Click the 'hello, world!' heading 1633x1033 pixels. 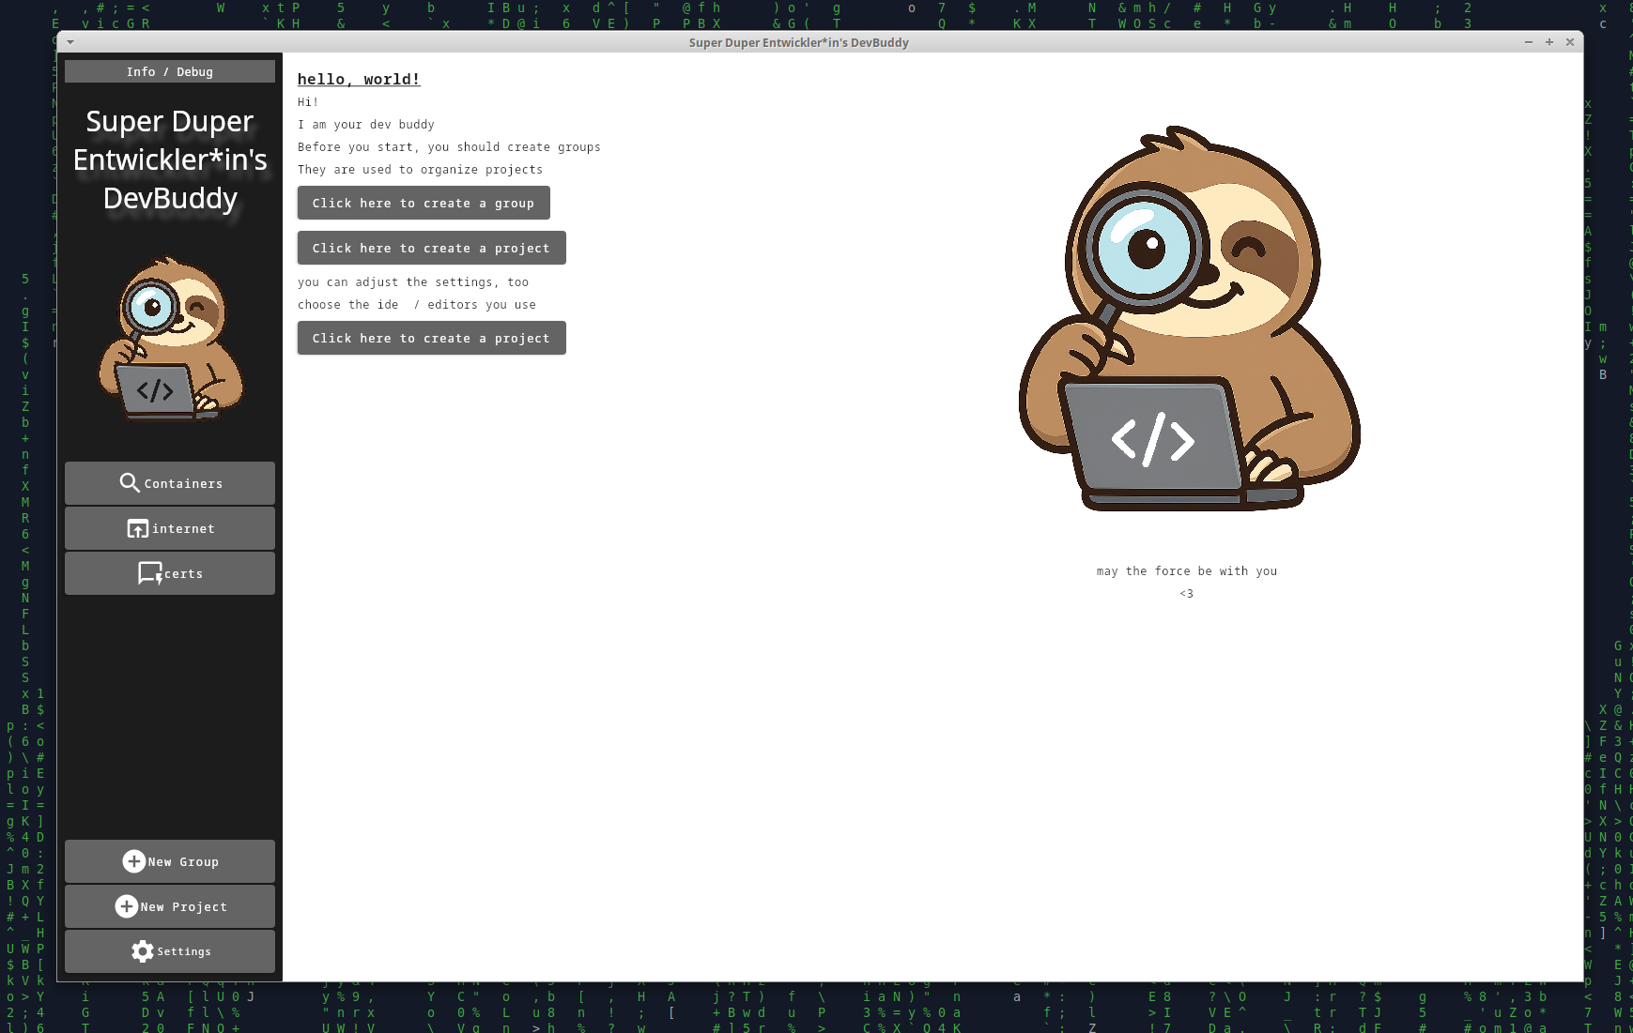[x=359, y=79]
